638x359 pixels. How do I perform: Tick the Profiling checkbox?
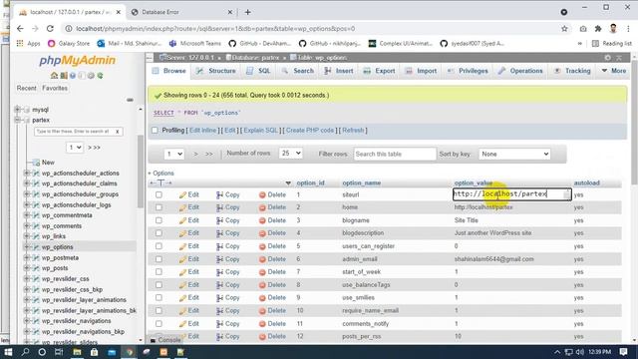point(155,131)
